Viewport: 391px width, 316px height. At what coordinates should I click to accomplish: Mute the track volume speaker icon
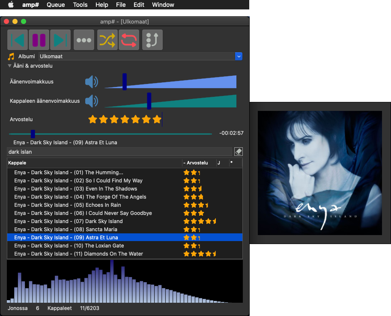click(x=91, y=101)
